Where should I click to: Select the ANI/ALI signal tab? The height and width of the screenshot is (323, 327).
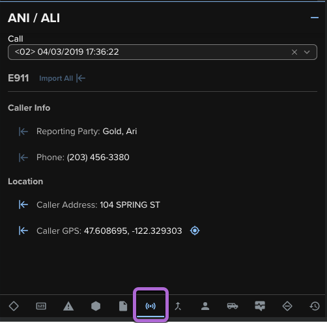pos(150,306)
